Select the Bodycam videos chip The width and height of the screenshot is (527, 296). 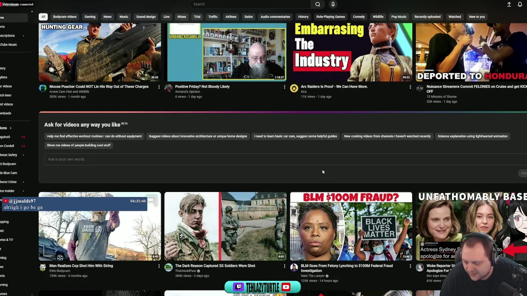(x=65, y=17)
